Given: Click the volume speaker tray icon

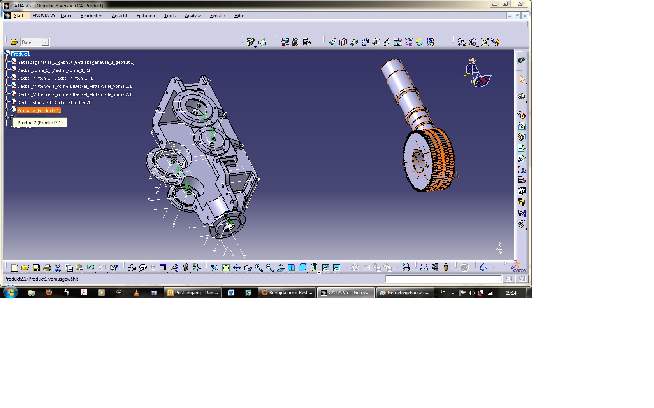Looking at the screenshot, I should click(471, 293).
